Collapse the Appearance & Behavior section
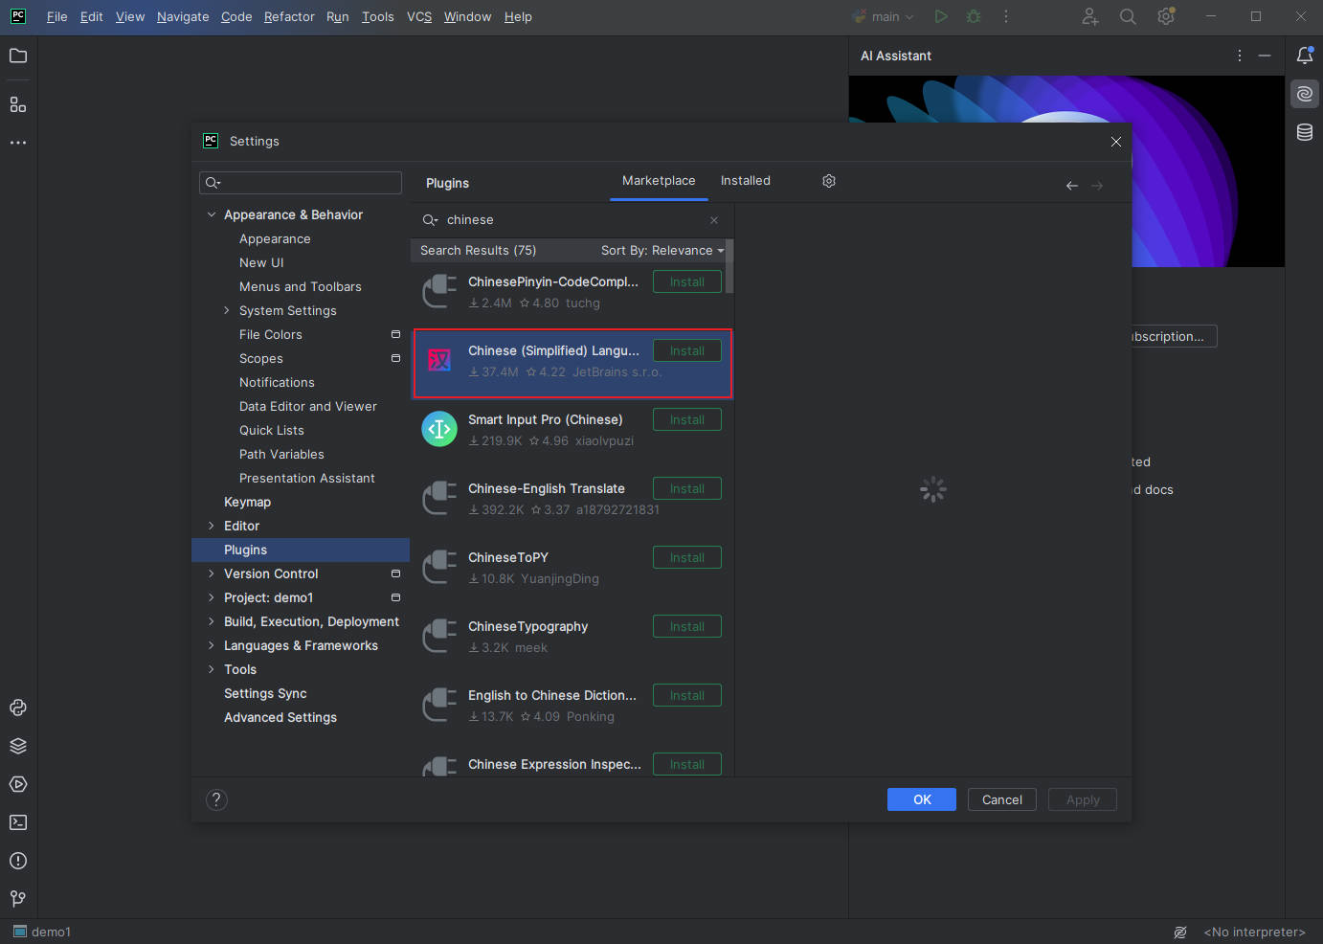Screen dimensions: 1323x944 tap(212, 214)
